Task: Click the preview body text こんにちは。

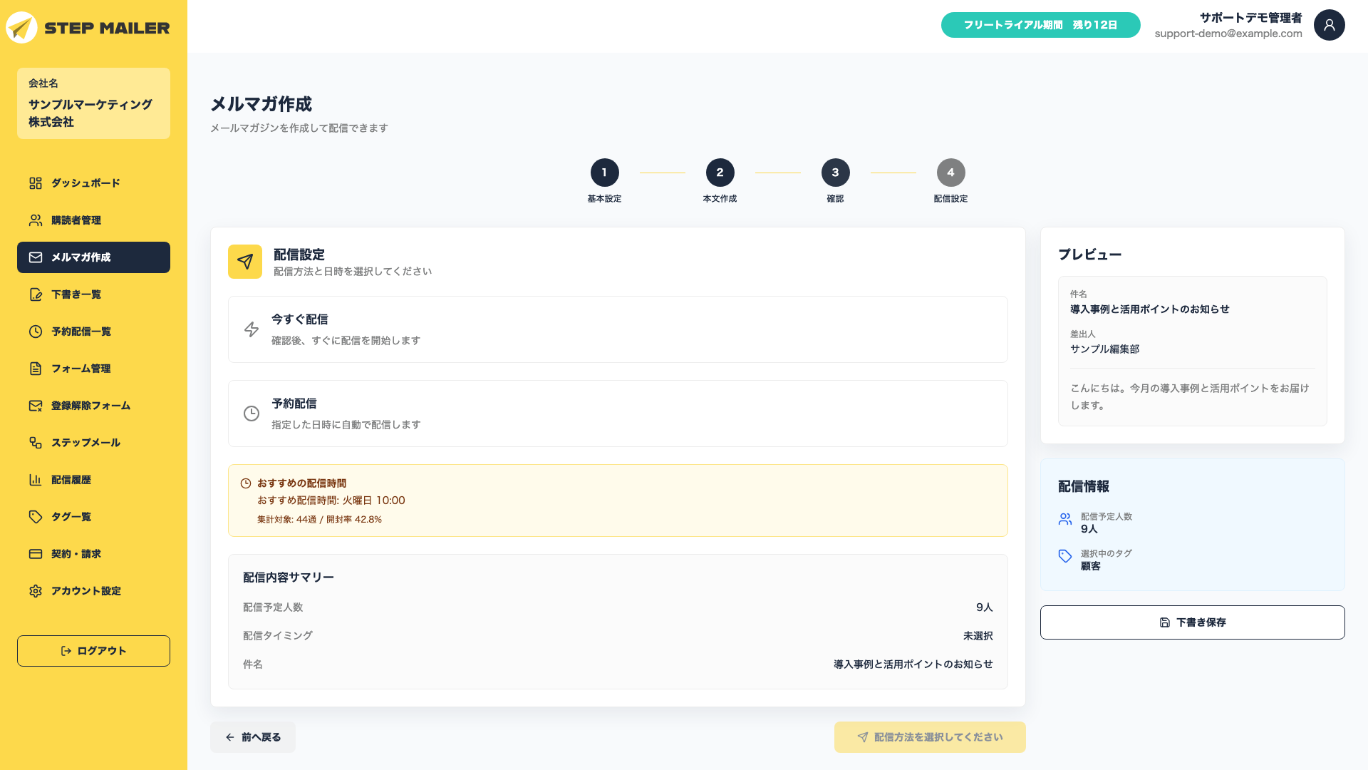Action: click(1099, 389)
